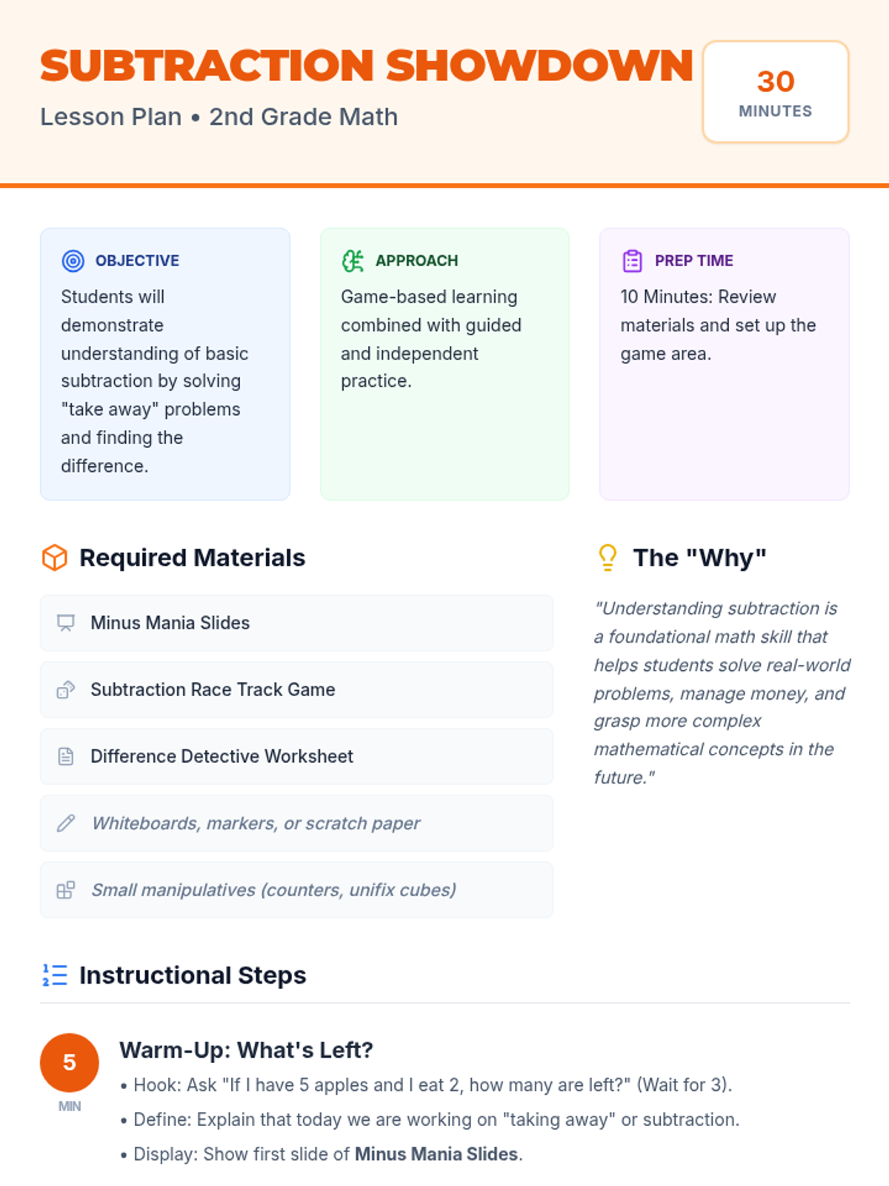
Task: Open the Difference Detective Worksheet item
Action: coord(296,756)
